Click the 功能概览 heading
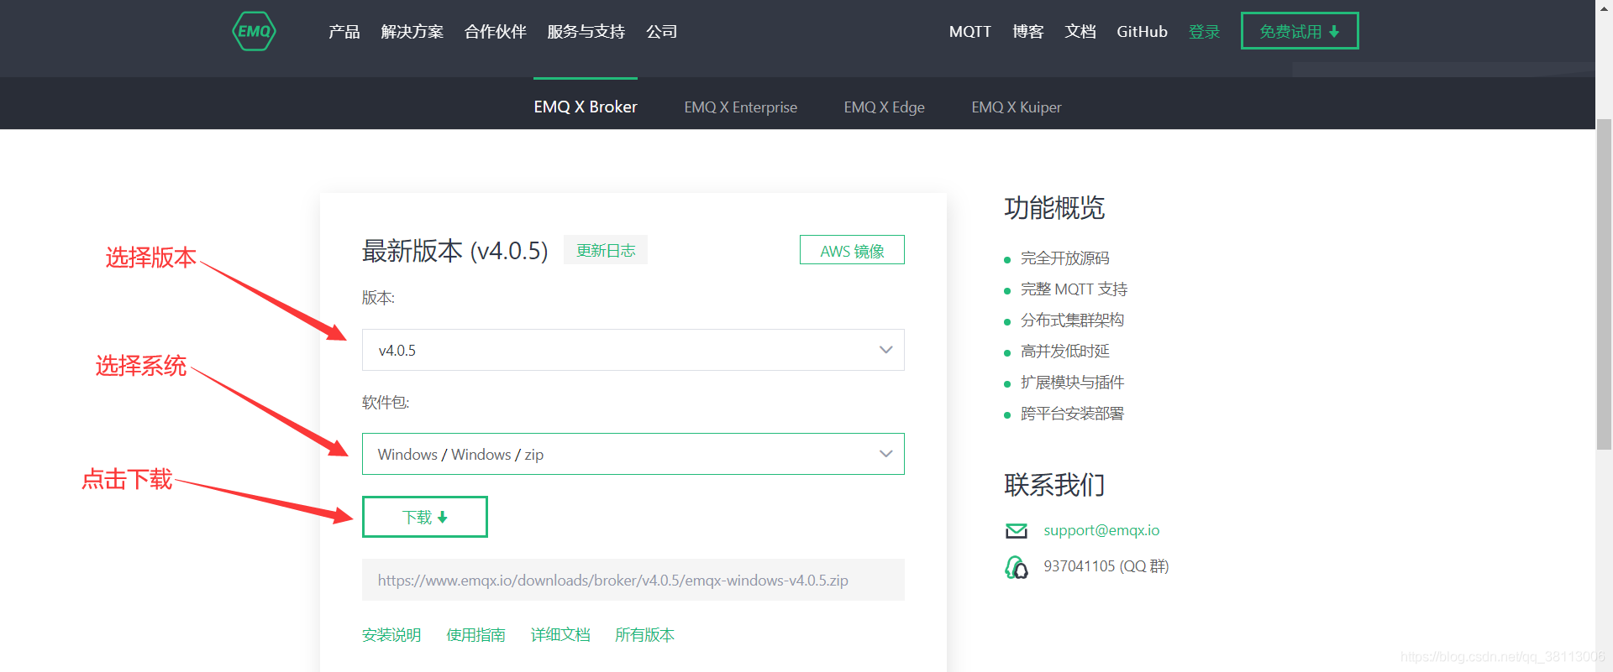 1054,207
